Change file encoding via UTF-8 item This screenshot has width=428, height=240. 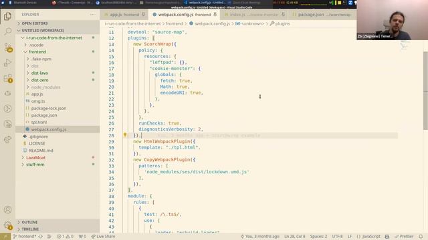[337, 237]
